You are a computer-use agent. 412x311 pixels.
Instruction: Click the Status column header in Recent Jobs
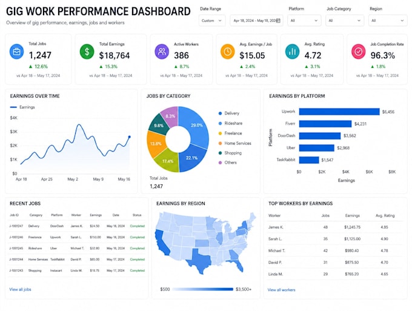pyautogui.click(x=137, y=215)
